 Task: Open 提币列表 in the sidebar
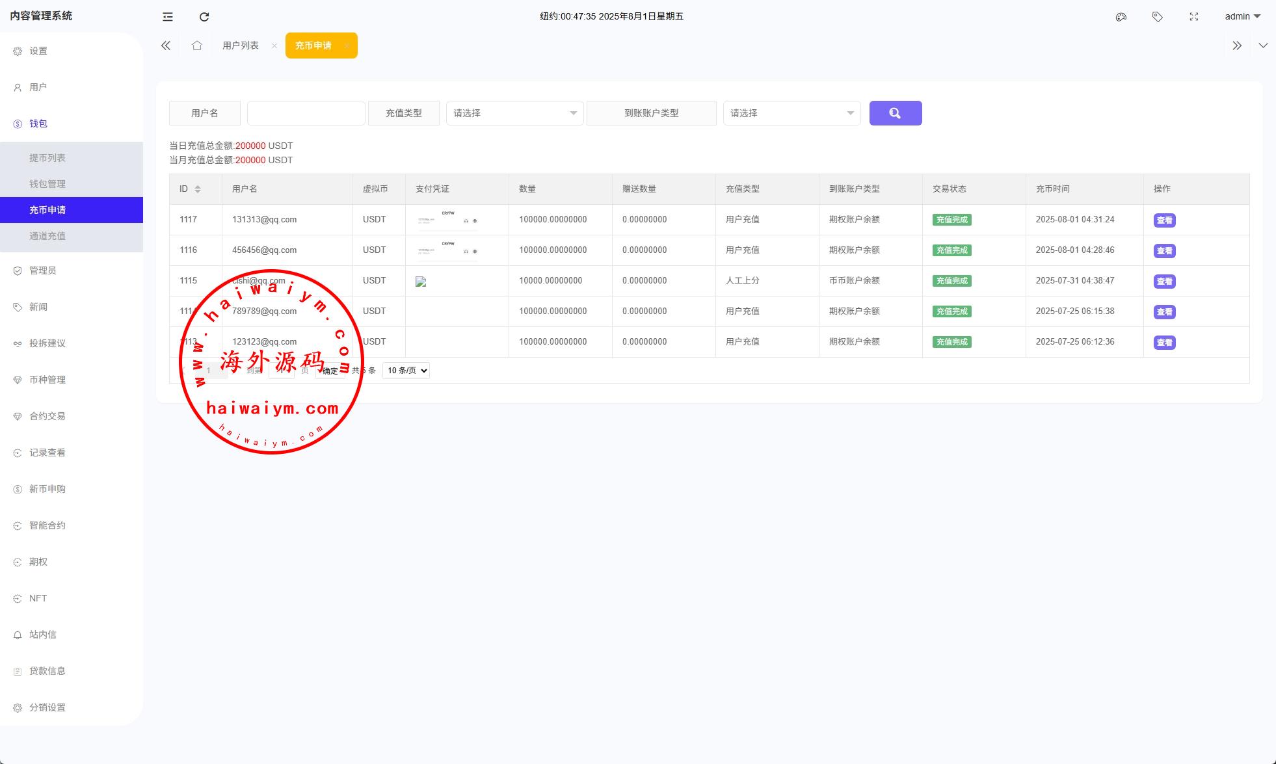tap(47, 158)
